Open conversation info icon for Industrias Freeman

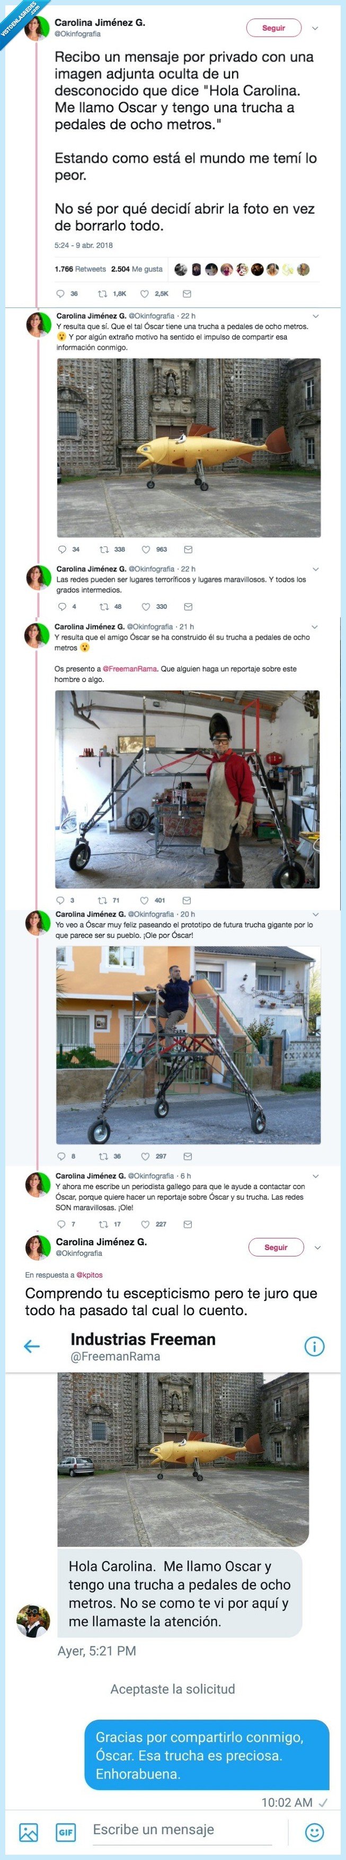[x=314, y=1346]
